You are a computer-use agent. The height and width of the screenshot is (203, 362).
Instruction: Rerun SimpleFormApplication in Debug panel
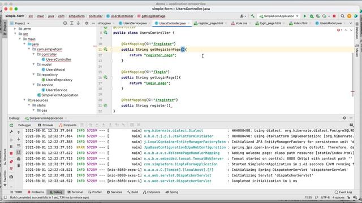[x=11, y=125]
